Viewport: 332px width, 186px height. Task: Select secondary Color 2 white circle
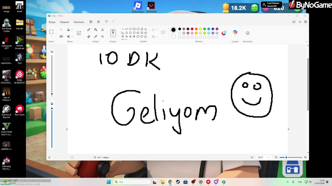tap(174, 36)
